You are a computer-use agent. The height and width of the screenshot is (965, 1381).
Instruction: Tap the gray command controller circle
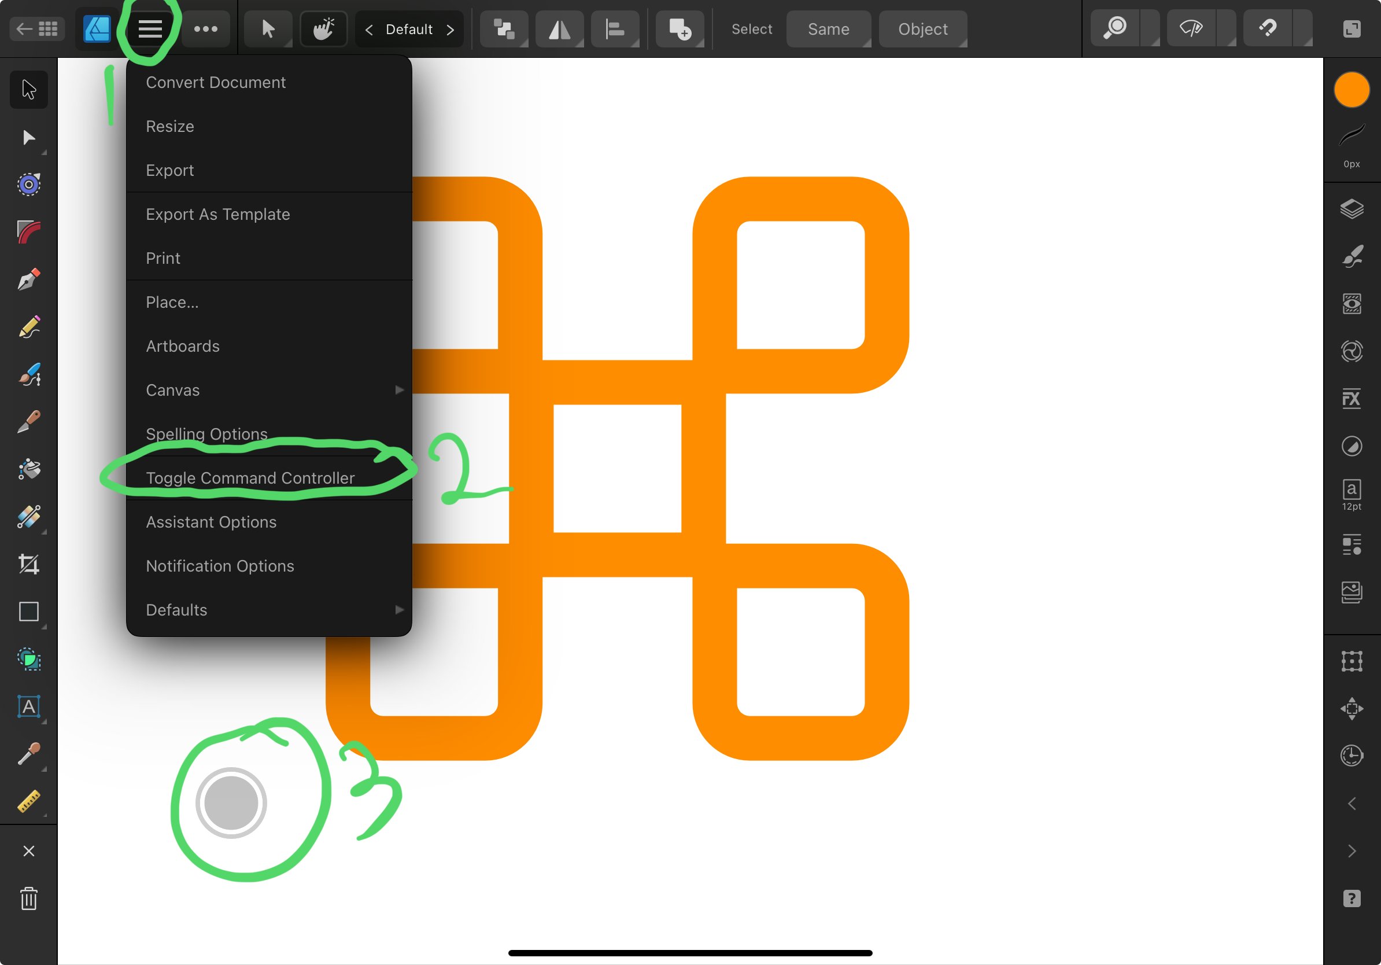pyautogui.click(x=231, y=802)
